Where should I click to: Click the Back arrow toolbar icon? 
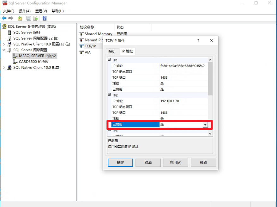point(4,18)
